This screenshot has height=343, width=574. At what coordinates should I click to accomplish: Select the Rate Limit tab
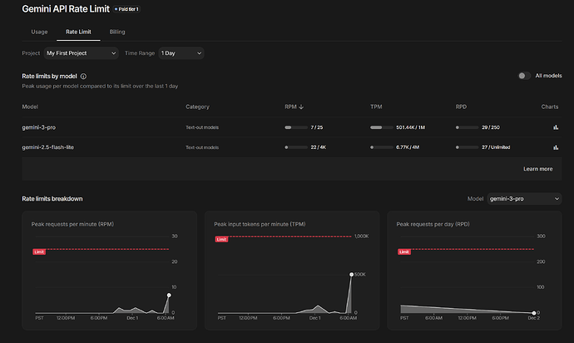click(78, 32)
